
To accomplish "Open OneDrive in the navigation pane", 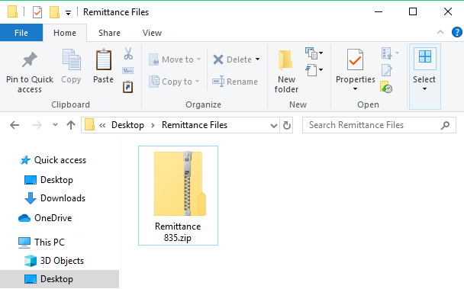I will [x=45, y=218].
